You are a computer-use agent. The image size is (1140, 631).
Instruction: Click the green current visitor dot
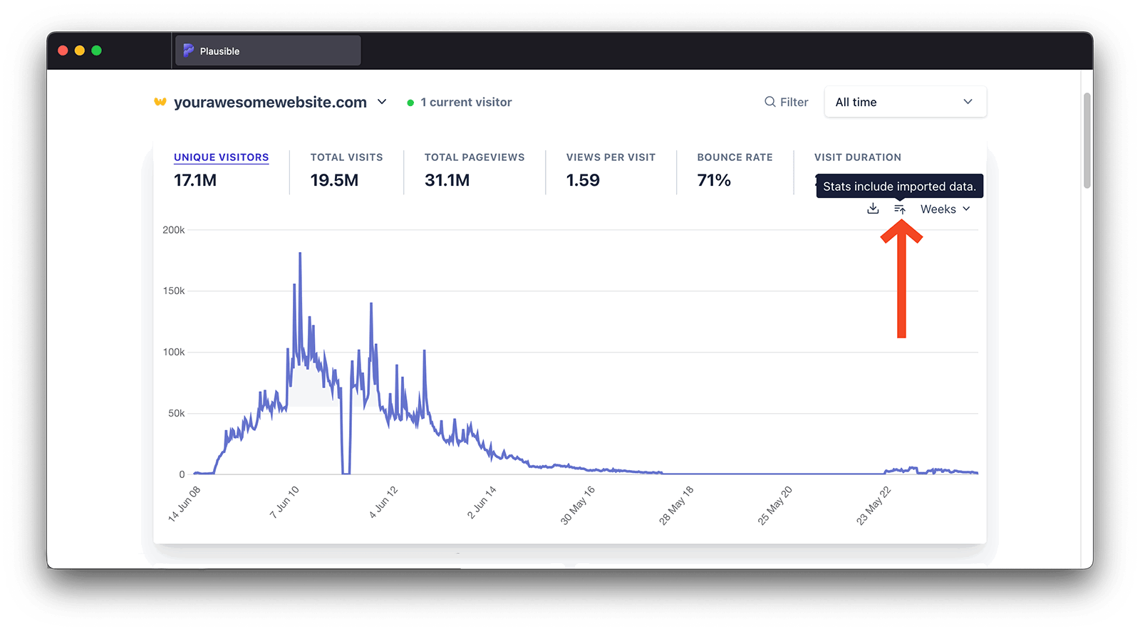click(x=410, y=103)
